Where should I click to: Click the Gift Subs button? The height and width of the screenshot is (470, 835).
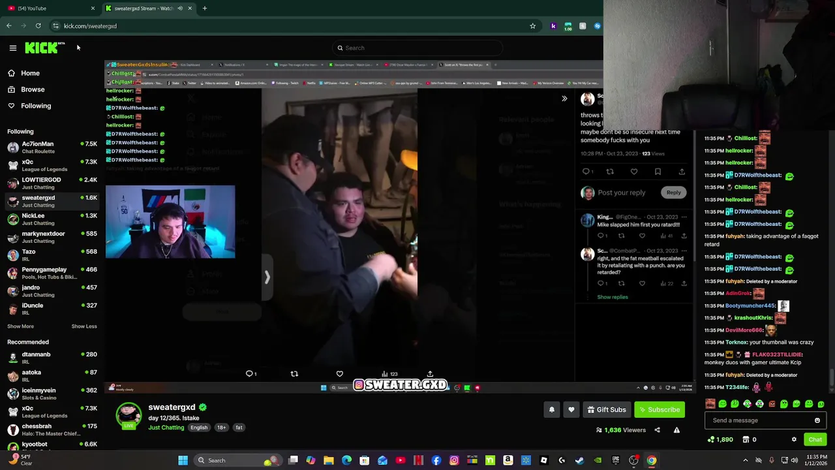coord(607,409)
